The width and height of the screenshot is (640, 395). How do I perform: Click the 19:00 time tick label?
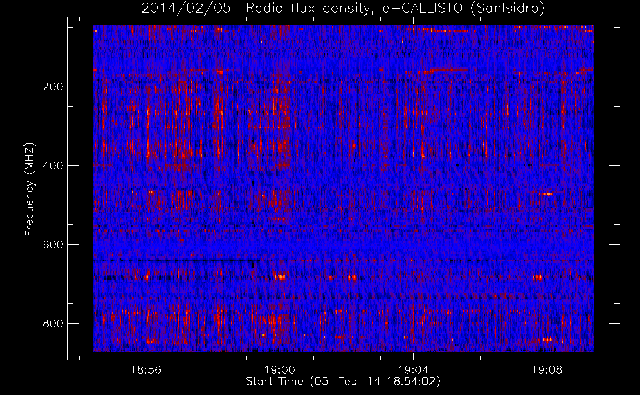click(280, 370)
